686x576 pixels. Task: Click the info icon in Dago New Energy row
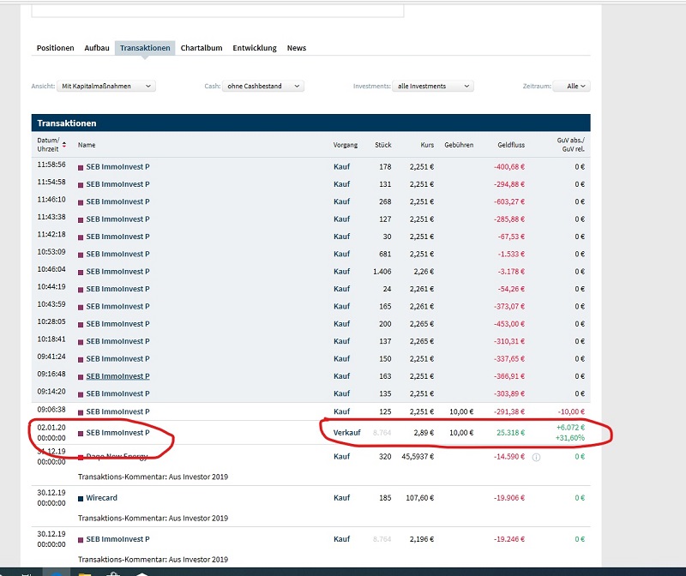pos(536,457)
